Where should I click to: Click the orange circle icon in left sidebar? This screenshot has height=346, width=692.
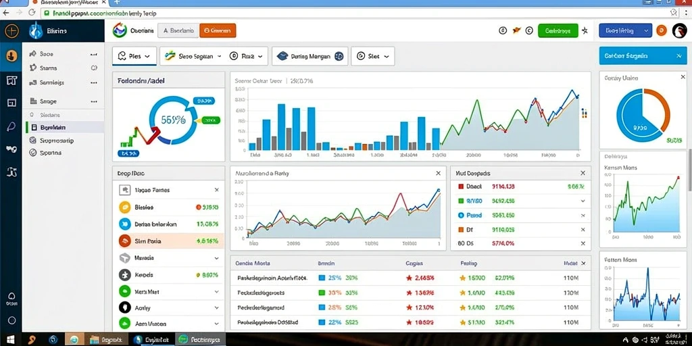pyautogui.click(x=11, y=55)
